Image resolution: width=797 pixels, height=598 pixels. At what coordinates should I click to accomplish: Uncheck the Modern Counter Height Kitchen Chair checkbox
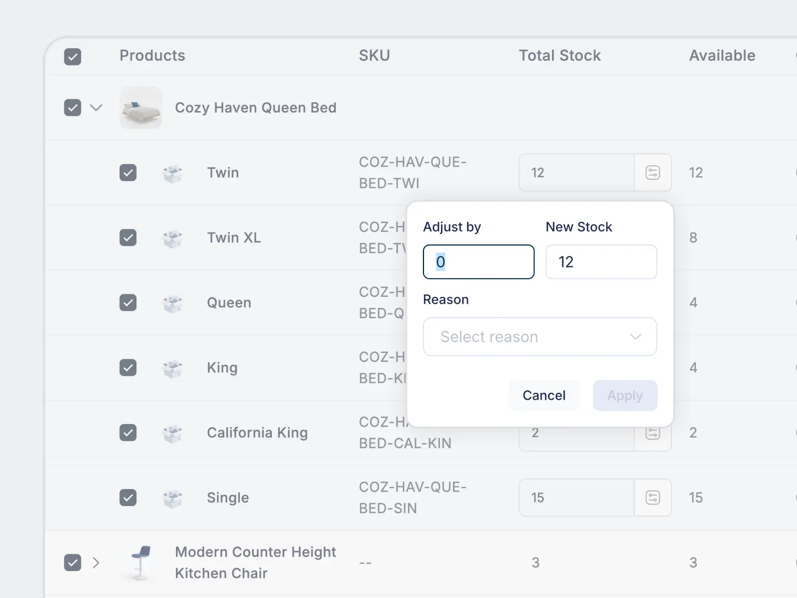click(73, 562)
